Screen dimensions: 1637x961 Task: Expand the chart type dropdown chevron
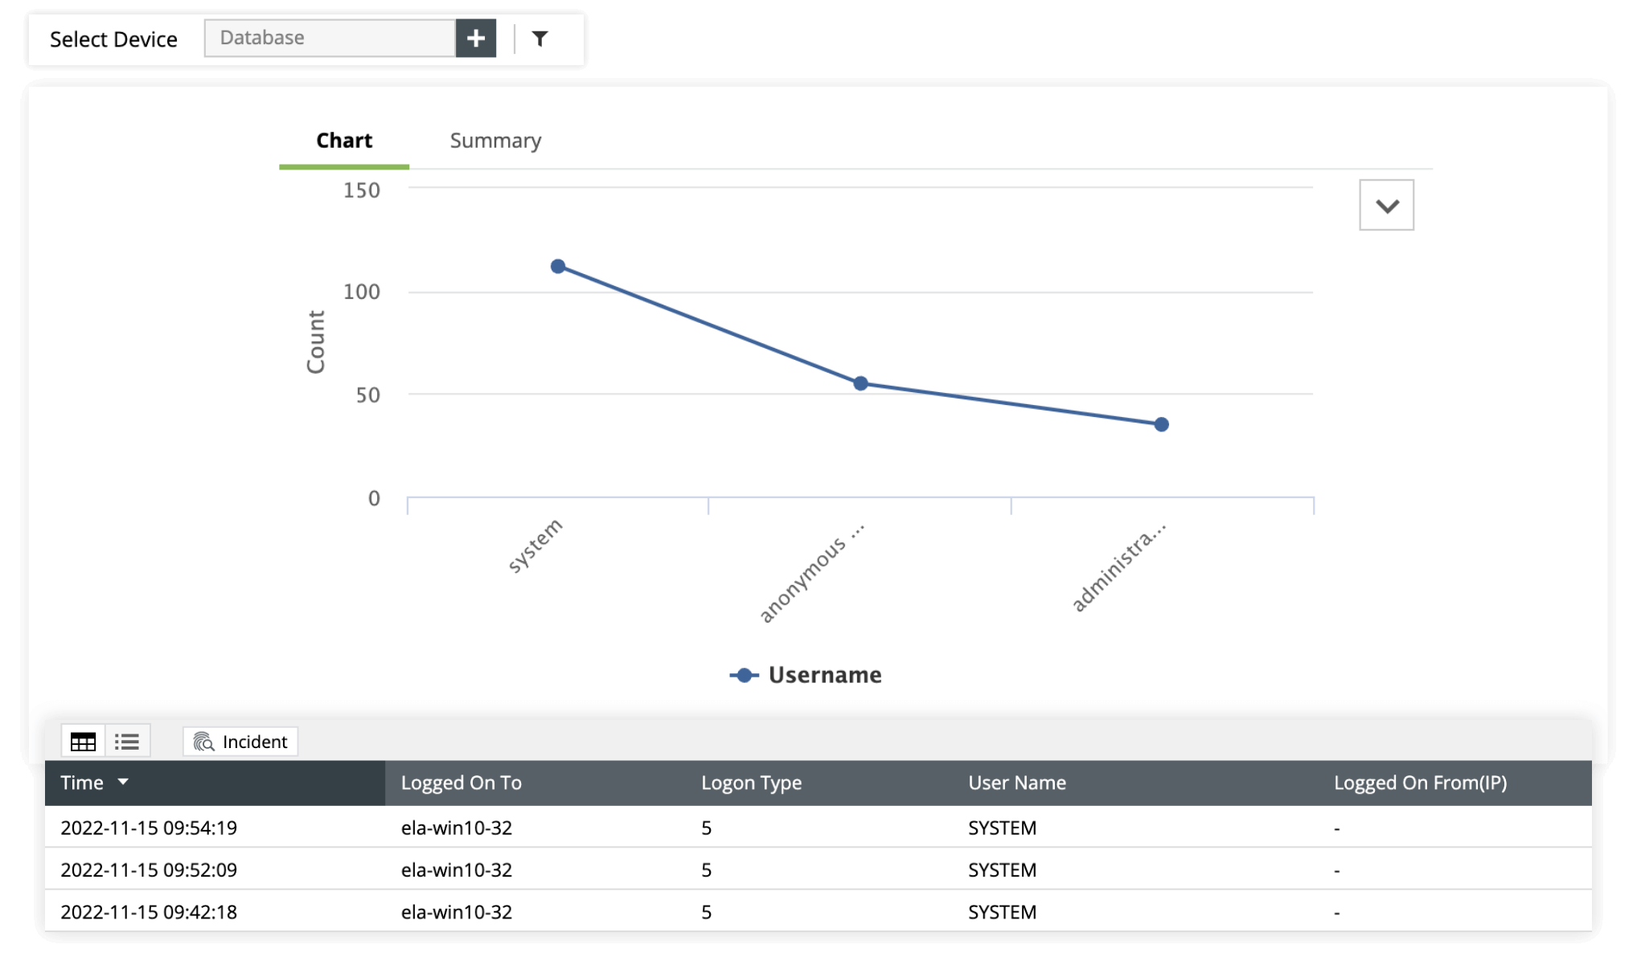1386,206
